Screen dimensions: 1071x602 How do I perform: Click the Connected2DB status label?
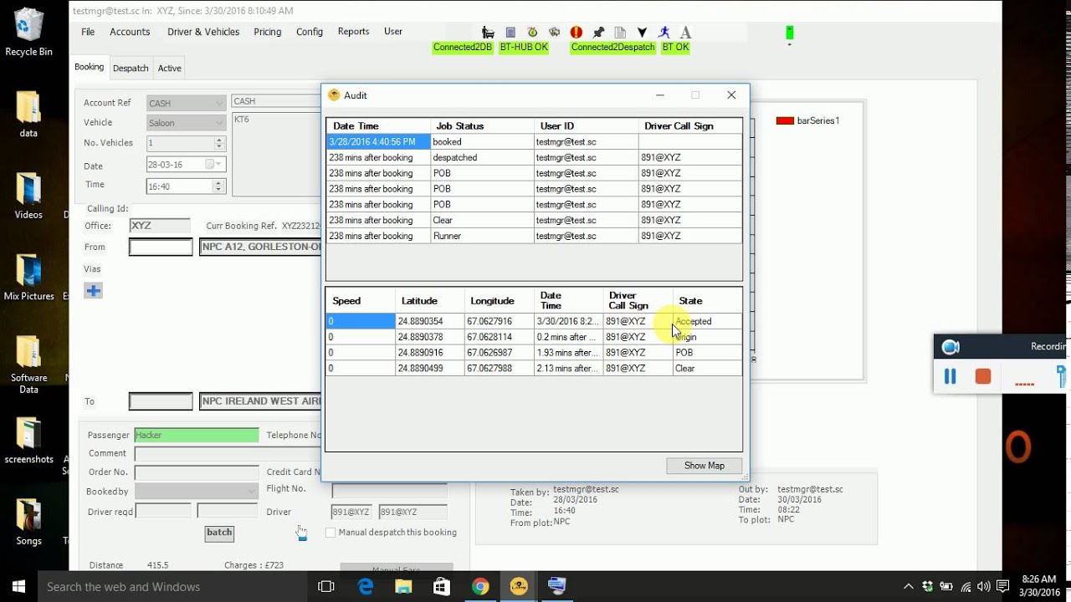[x=463, y=48]
